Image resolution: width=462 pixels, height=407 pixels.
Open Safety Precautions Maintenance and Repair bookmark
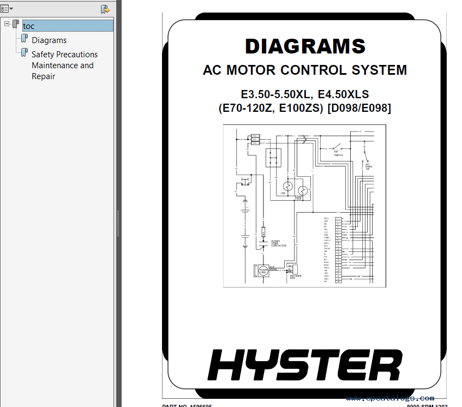64,65
